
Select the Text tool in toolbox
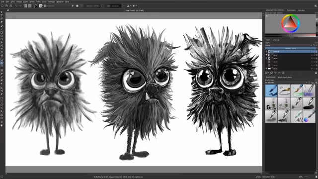click(1, 15)
